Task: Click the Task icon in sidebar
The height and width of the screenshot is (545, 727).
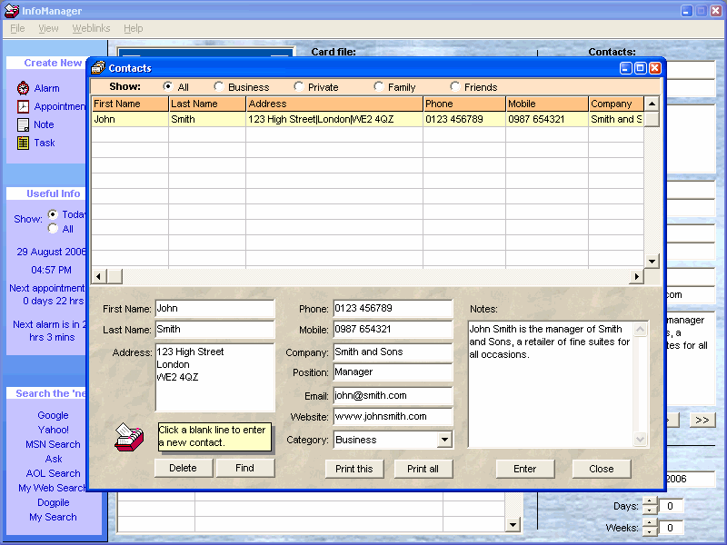Action: (24, 143)
